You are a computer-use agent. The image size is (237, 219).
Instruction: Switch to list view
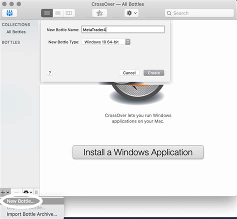pyautogui.click(x=58, y=13)
